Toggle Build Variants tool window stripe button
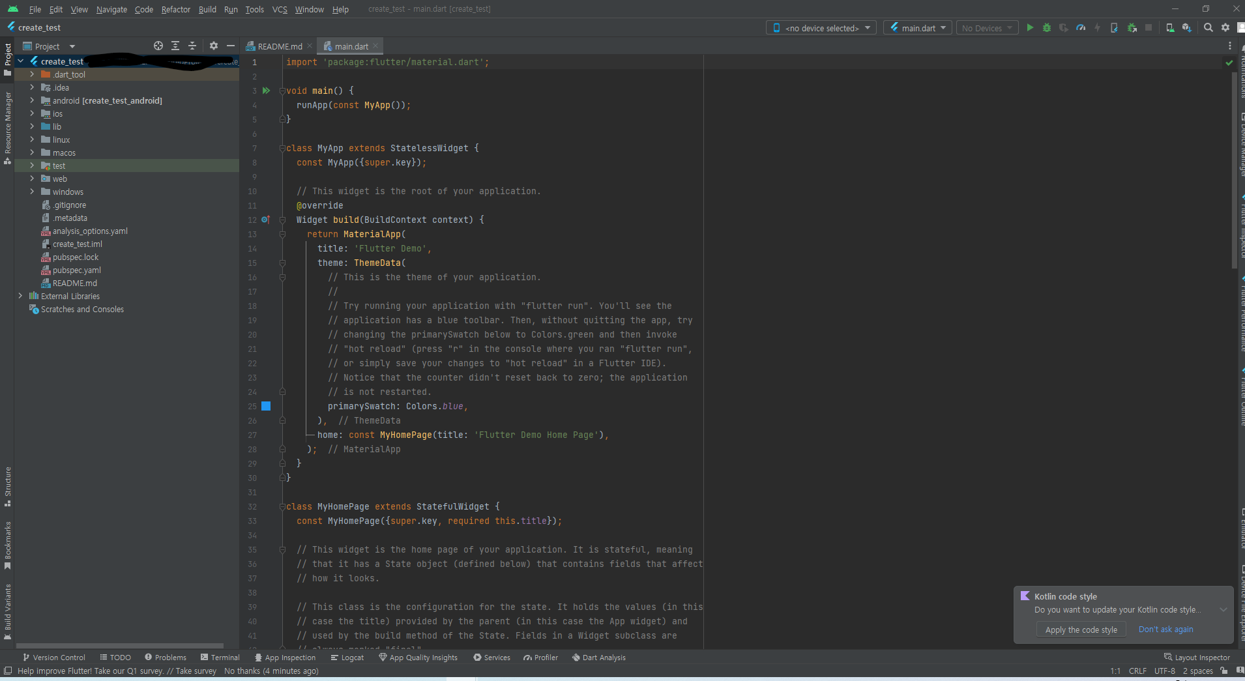This screenshot has height=681, width=1245. (x=8, y=611)
